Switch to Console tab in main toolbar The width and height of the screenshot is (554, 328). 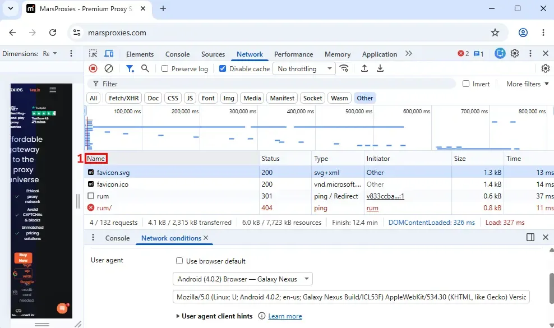(177, 54)
